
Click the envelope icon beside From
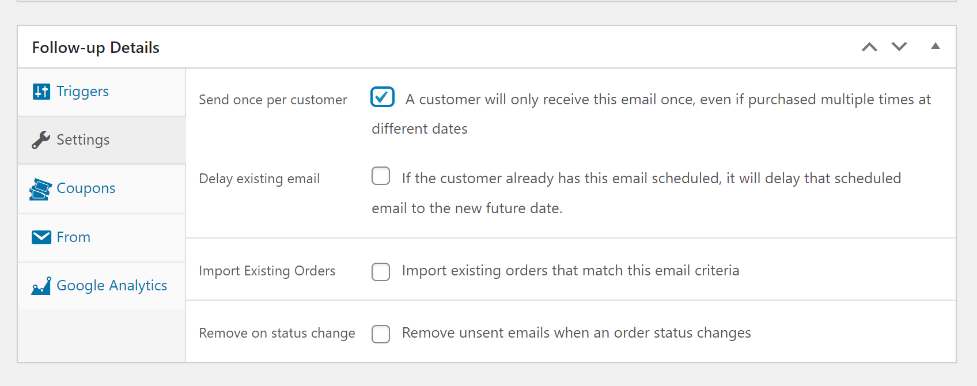(41, 237)
